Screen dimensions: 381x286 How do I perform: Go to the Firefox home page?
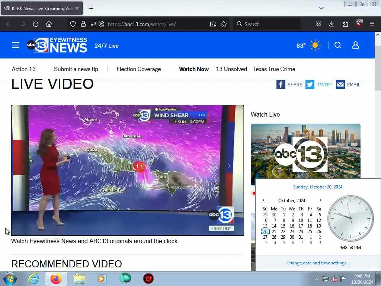49,24
